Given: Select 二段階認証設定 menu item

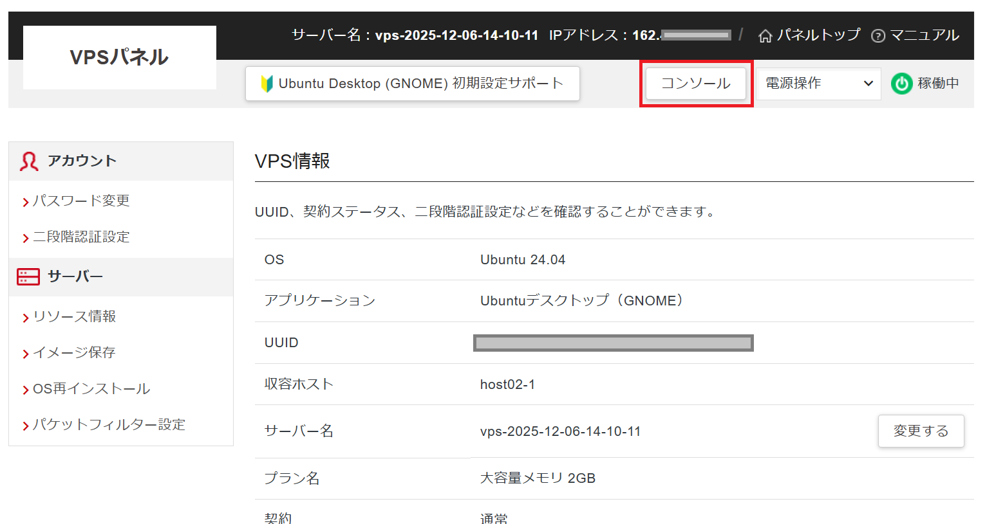Looking at the screenshot, I should [81, 237].
